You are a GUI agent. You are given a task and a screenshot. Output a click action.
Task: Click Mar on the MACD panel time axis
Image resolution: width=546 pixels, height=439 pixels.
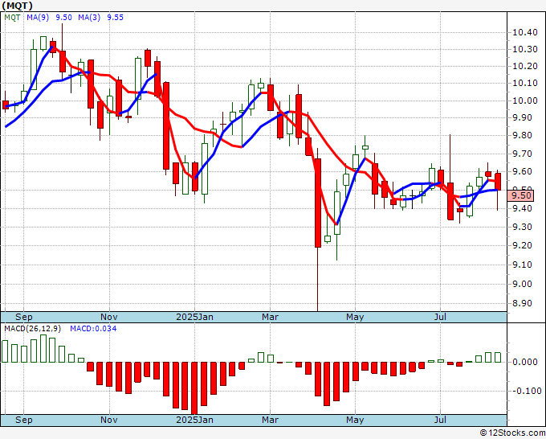point(271,420)
